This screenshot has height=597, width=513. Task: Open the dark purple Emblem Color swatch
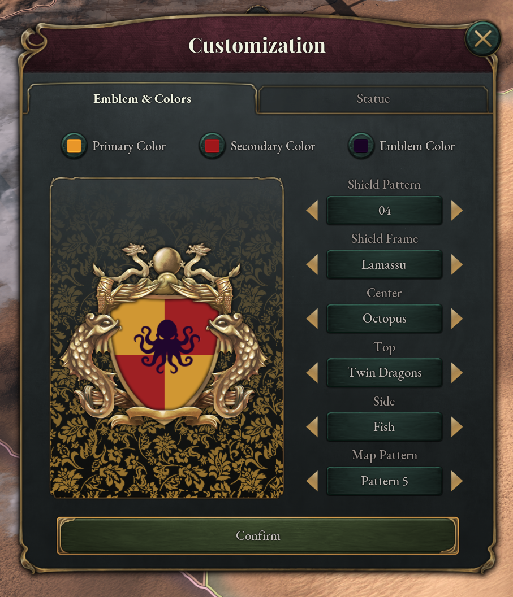(361, 146)
